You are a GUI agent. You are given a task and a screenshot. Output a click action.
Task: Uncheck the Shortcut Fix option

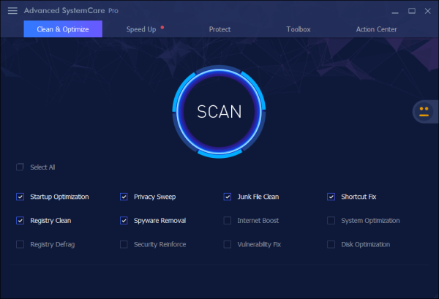coord(331,197)
